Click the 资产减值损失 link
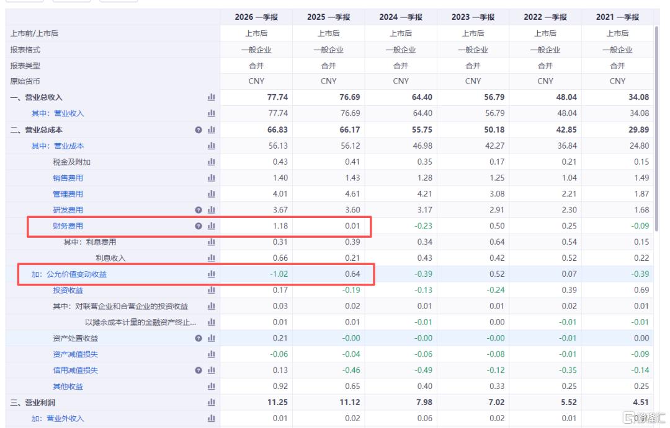Image resolution: width=670 pixels, height=428 pixels. [75, 355]
